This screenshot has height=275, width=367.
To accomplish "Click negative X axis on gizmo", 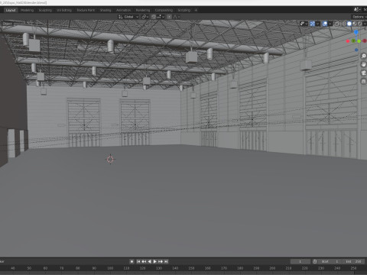I will coord(365,40).
